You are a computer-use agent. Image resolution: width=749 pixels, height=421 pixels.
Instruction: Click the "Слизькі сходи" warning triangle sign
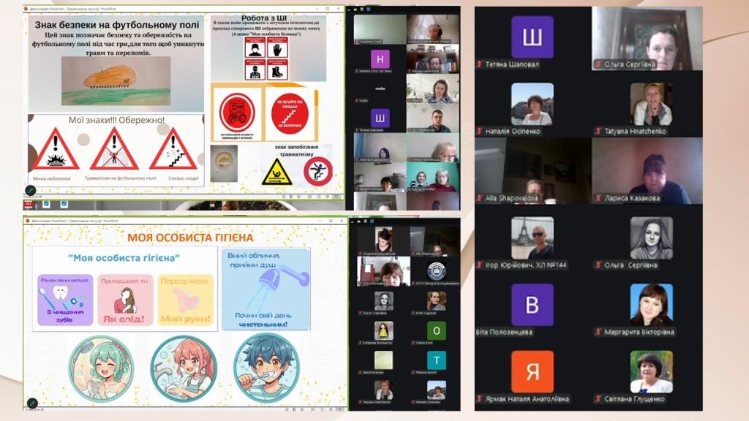173,149
